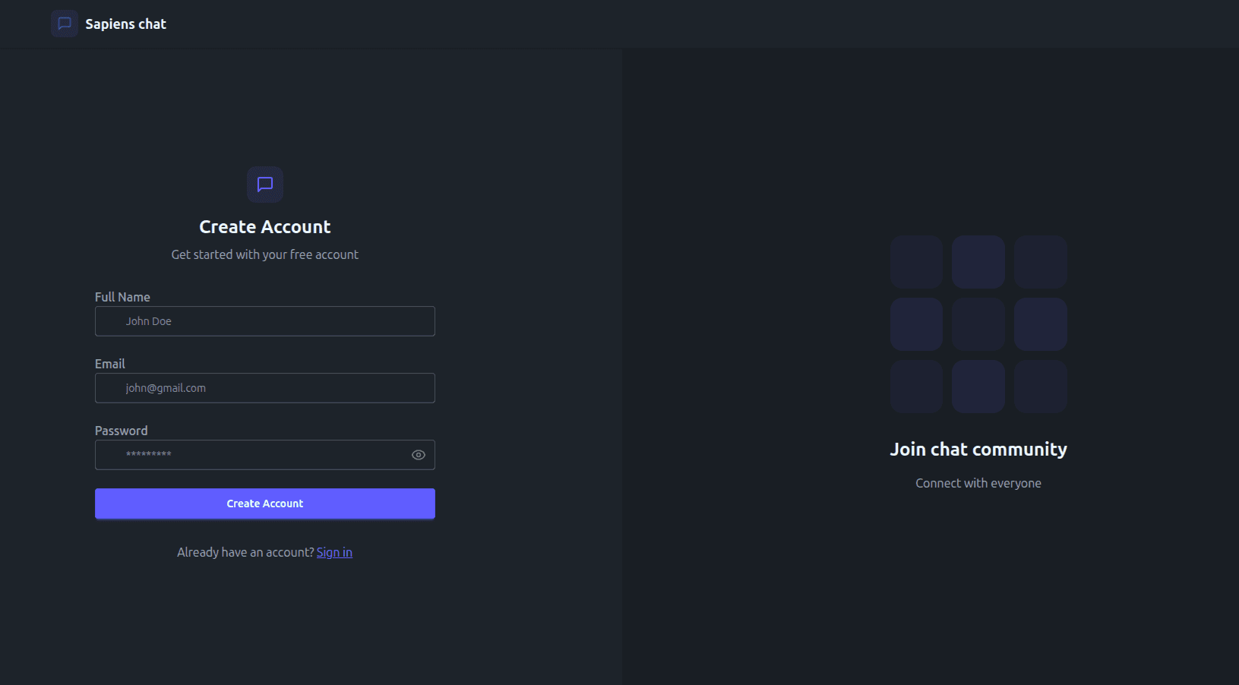Select the bottom-middle square of the grid
The height and width of the screenshot is (685, 1239).
click(978, 386)
